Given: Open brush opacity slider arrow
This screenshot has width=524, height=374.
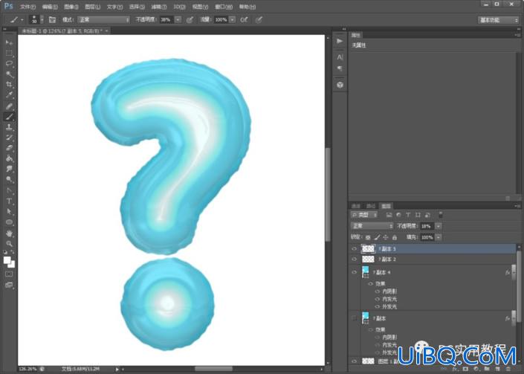Looking at the screenshot, I should [x=178, y=20].
